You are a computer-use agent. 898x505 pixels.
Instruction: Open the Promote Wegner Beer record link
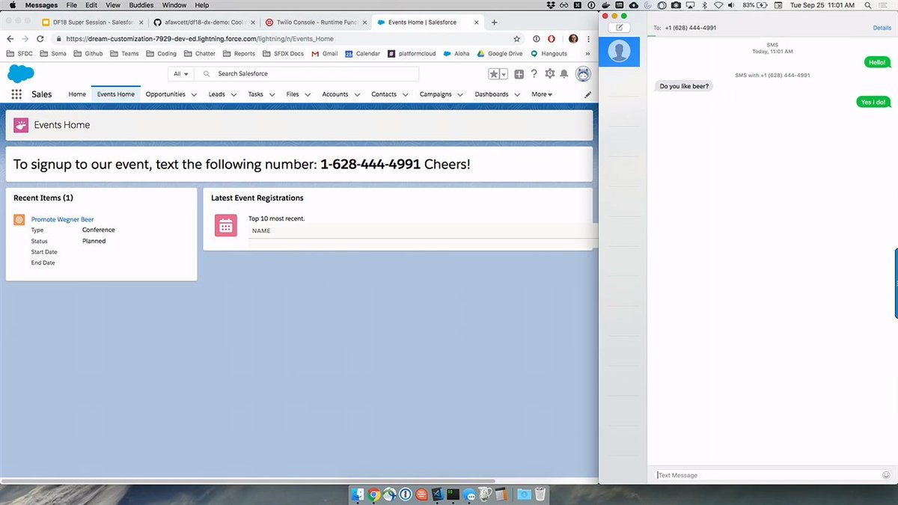62,218
